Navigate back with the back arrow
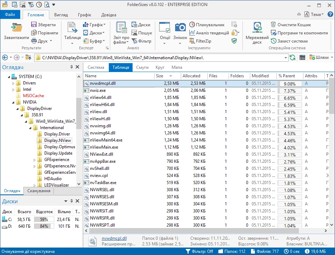The image size is (335, 255). [x=5, y=57]
